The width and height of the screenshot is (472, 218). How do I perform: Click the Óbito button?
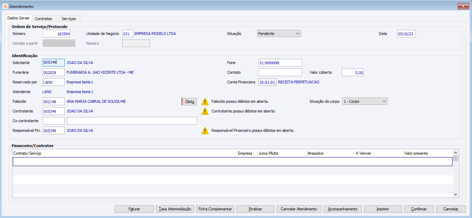[x=190, y=102]
